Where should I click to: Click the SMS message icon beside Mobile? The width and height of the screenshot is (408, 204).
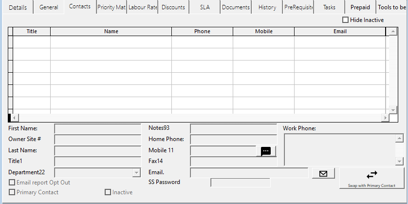click(x=266, y=151)
